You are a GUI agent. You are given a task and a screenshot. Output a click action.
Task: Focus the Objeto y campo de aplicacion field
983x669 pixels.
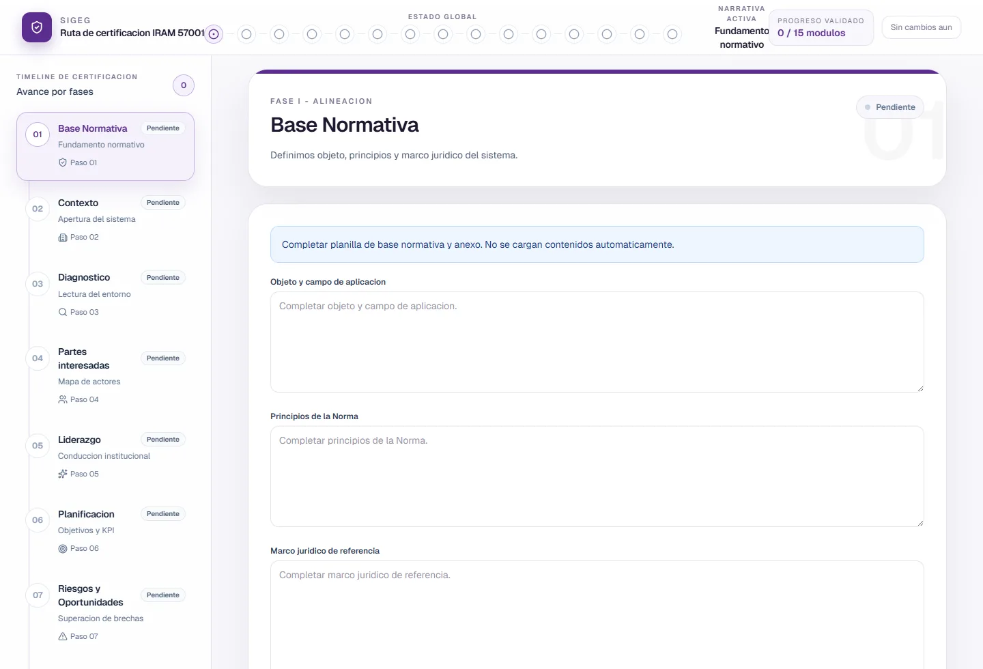point(597,342)
